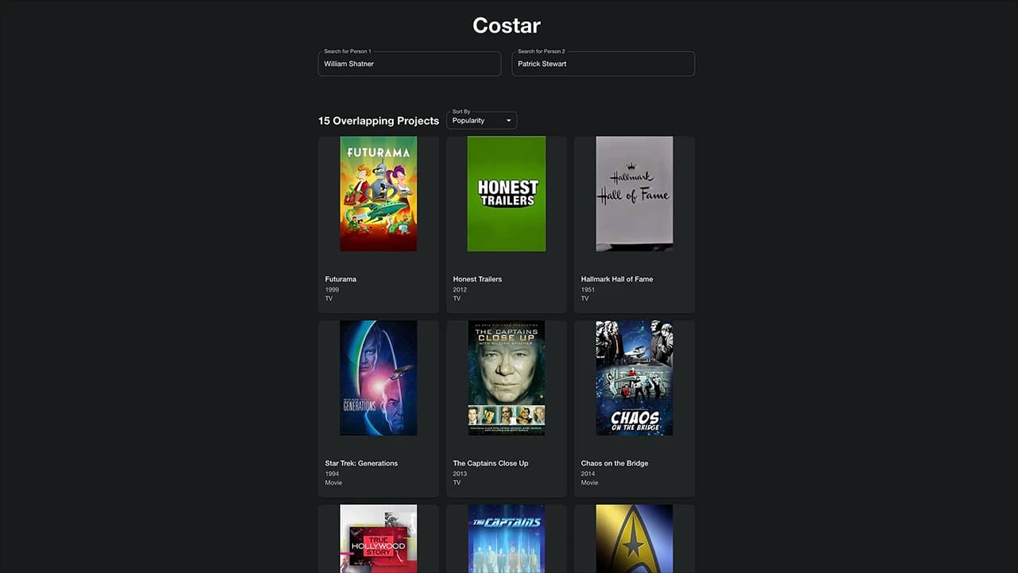The image size is (1018, 573).
Task: Click the Futurama title text
Action: click(x=341, y=279)
